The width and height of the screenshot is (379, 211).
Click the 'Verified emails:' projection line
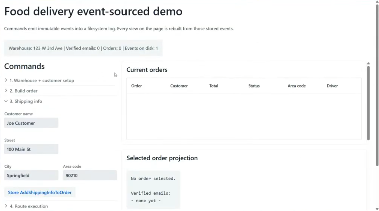tap(151, 193)
